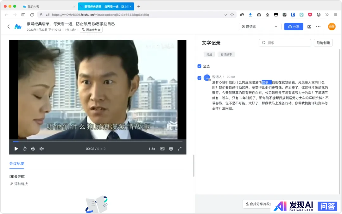Toggle CC subtitles on video
The width and height of the screenshot is (342, 214).
tap(162, 149)
